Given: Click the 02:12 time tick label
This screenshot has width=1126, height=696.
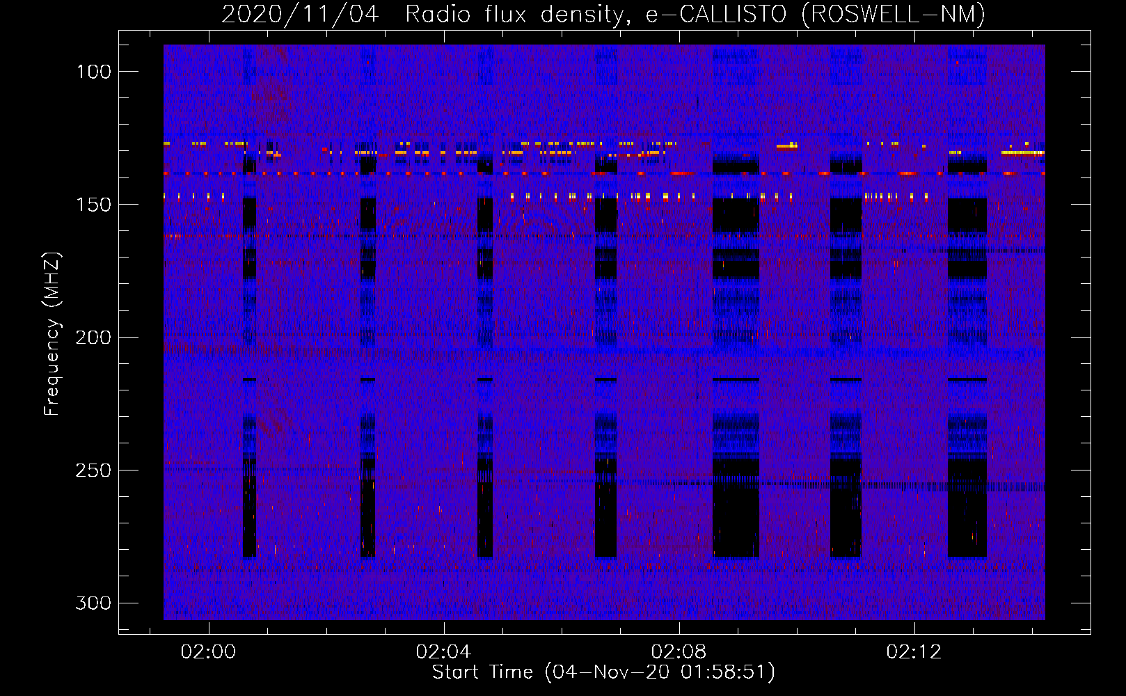Looking at the screenshot, I should click(x=914, y=652).
